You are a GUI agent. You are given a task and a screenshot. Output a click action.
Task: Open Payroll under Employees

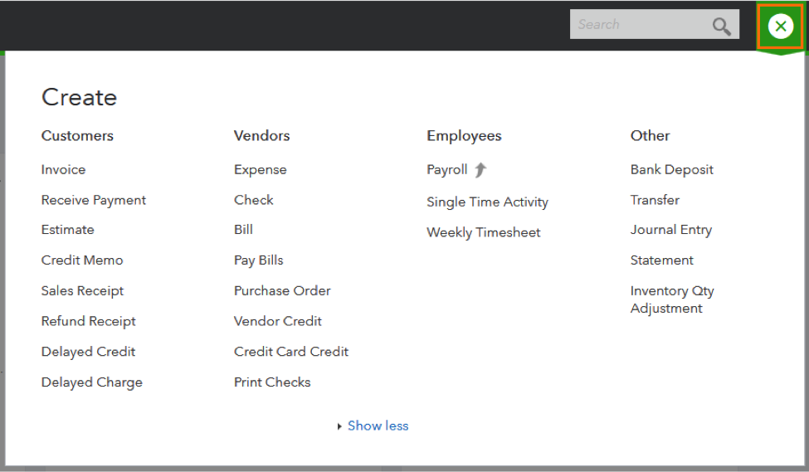[x=446, y=170]
